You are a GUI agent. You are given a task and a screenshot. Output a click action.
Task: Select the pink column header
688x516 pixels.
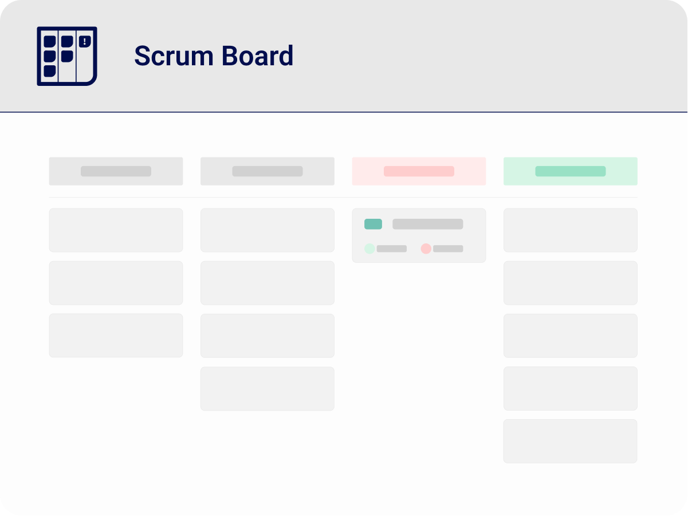point(419,171)
